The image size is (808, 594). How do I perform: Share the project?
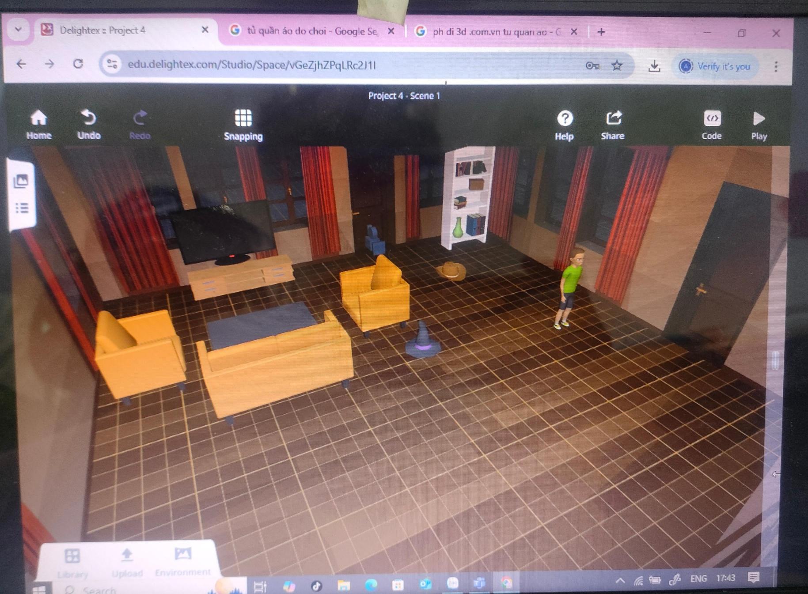click(x=613, y=125)
